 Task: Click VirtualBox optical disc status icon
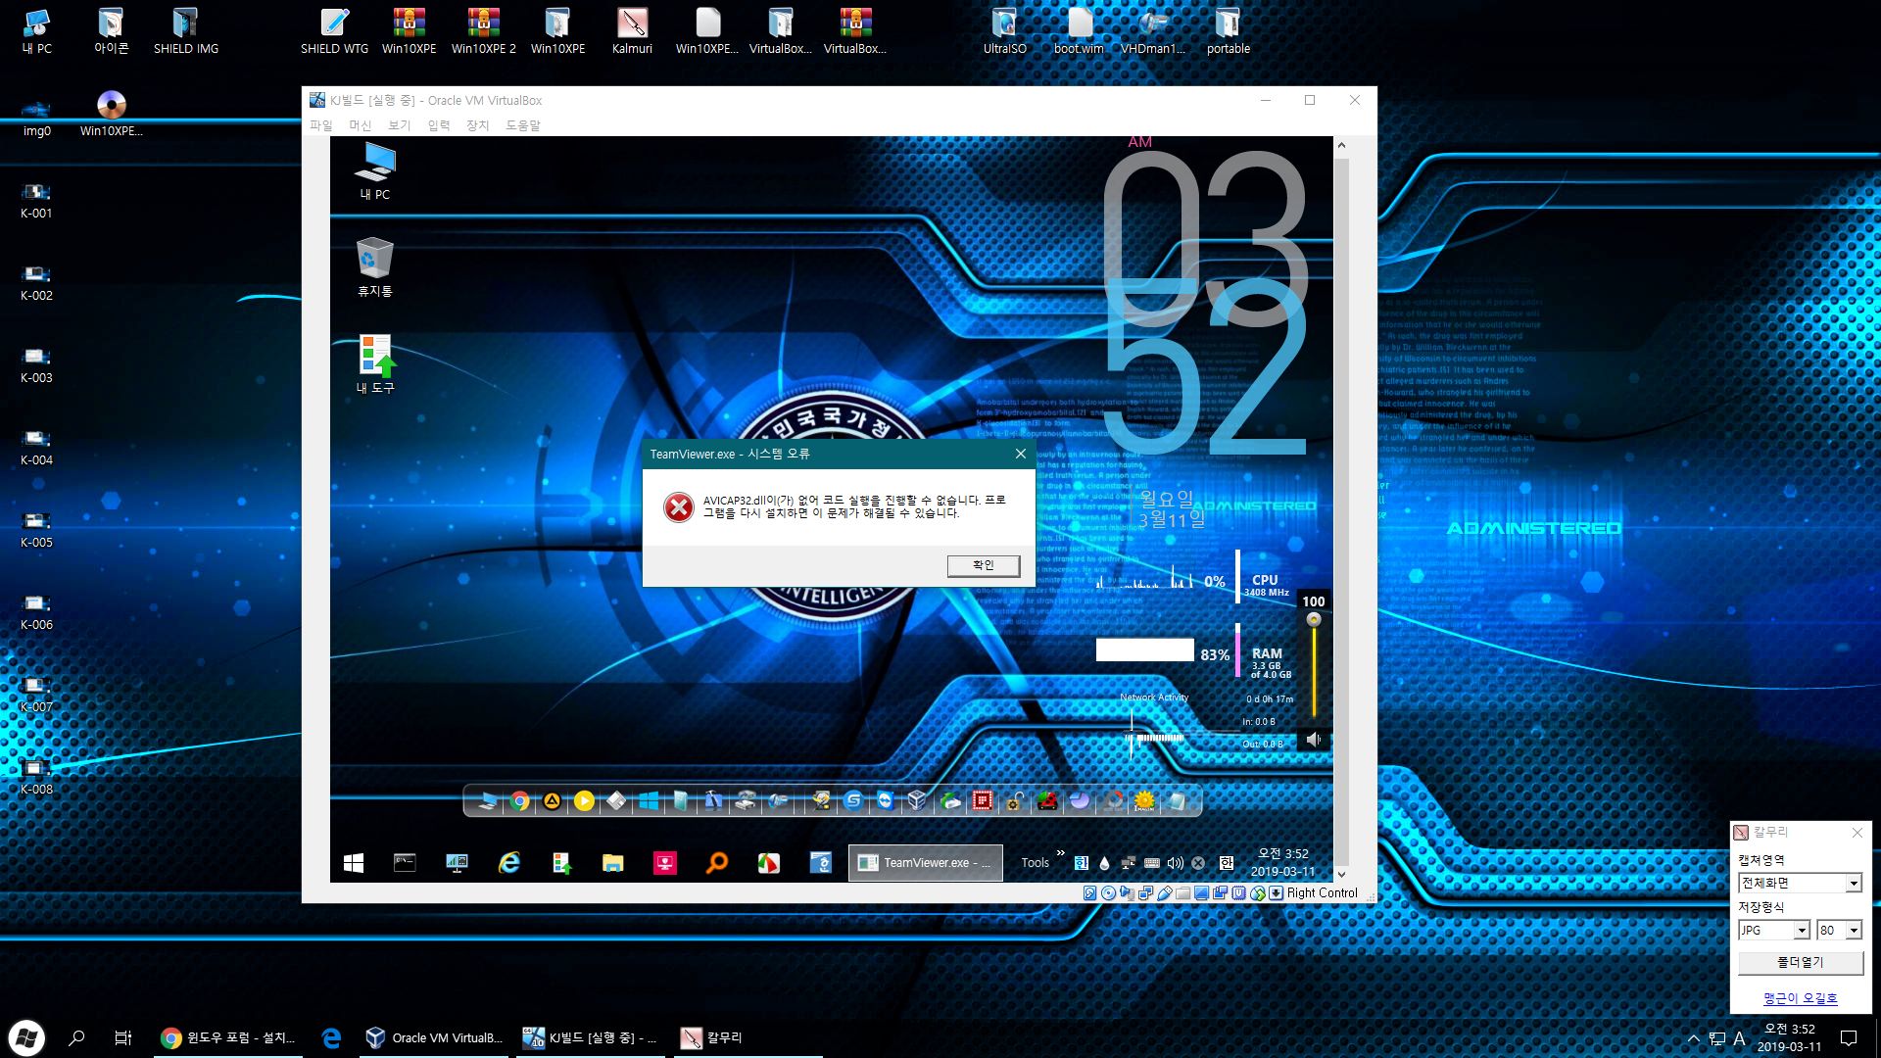(x=1108, y=892)
